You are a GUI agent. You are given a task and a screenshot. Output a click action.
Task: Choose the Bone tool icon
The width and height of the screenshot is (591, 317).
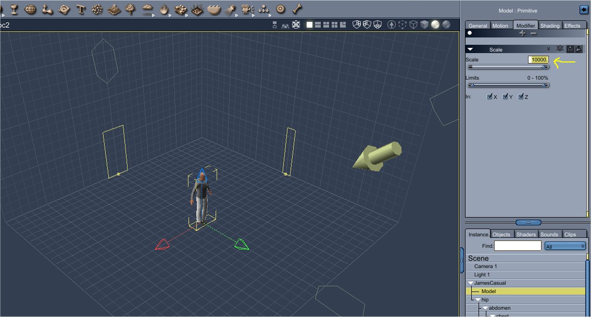(x=297, y=9)
